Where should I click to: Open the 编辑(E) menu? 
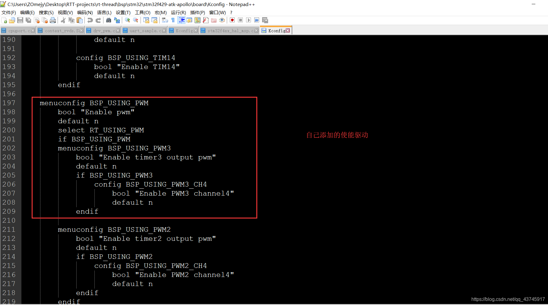[27, 12]
